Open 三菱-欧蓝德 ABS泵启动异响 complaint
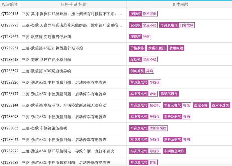Image resolution: width=232 pixels, height=166 pixels. pyautogui.click(x=46, y=71)
